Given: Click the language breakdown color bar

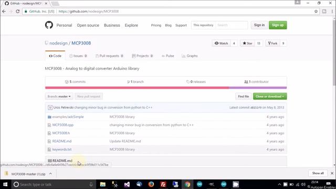Looking at the screenshot, I should [166, 88].
